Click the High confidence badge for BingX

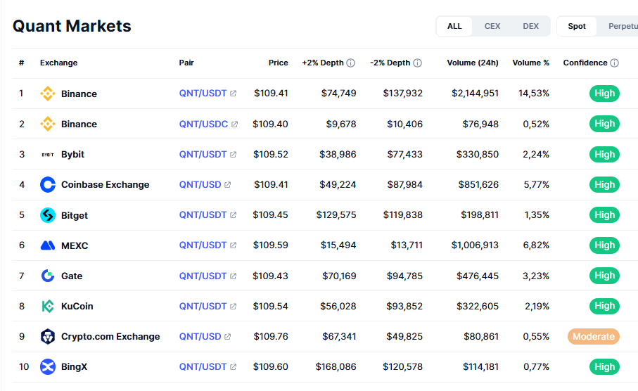pos(605,366)
